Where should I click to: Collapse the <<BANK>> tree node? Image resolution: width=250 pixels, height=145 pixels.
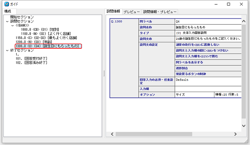coord(12,26)
